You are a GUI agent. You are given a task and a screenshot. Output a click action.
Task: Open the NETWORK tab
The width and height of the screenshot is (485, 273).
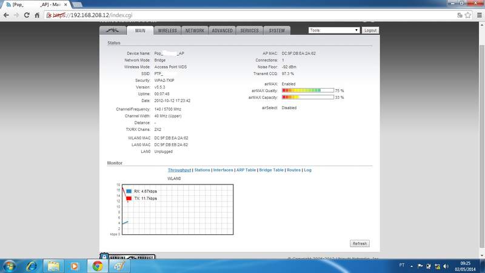click(x=195, y=30)
